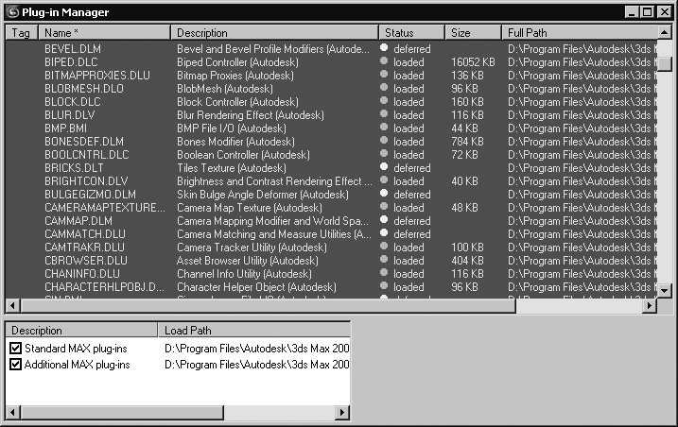
Task: Select the CBROWSER.DLU plug-in name
Action: tap(86, 261)
